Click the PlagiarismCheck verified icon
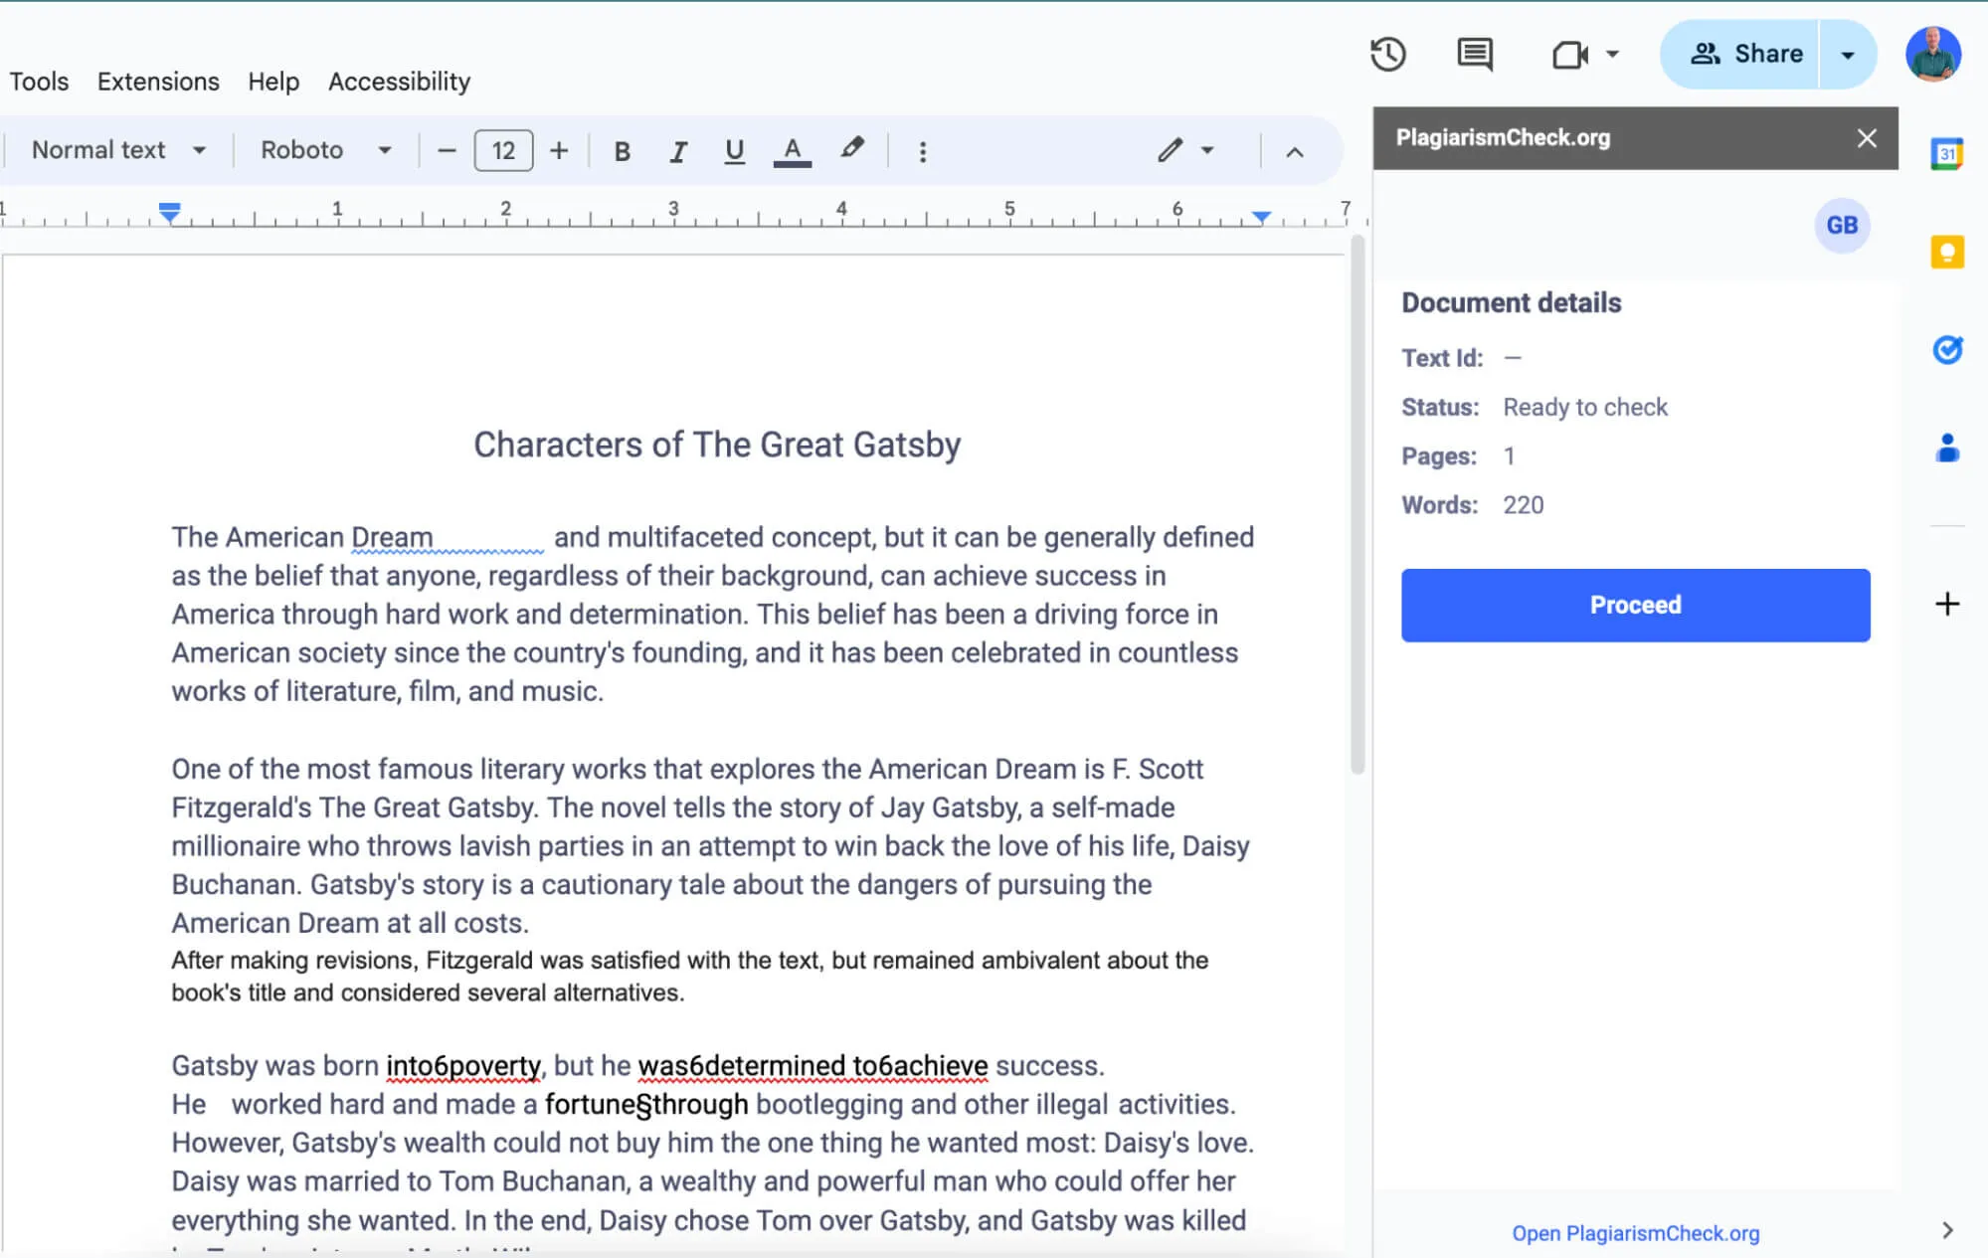This screenshot has width=1988, height=1258. tap(1947, 349)
